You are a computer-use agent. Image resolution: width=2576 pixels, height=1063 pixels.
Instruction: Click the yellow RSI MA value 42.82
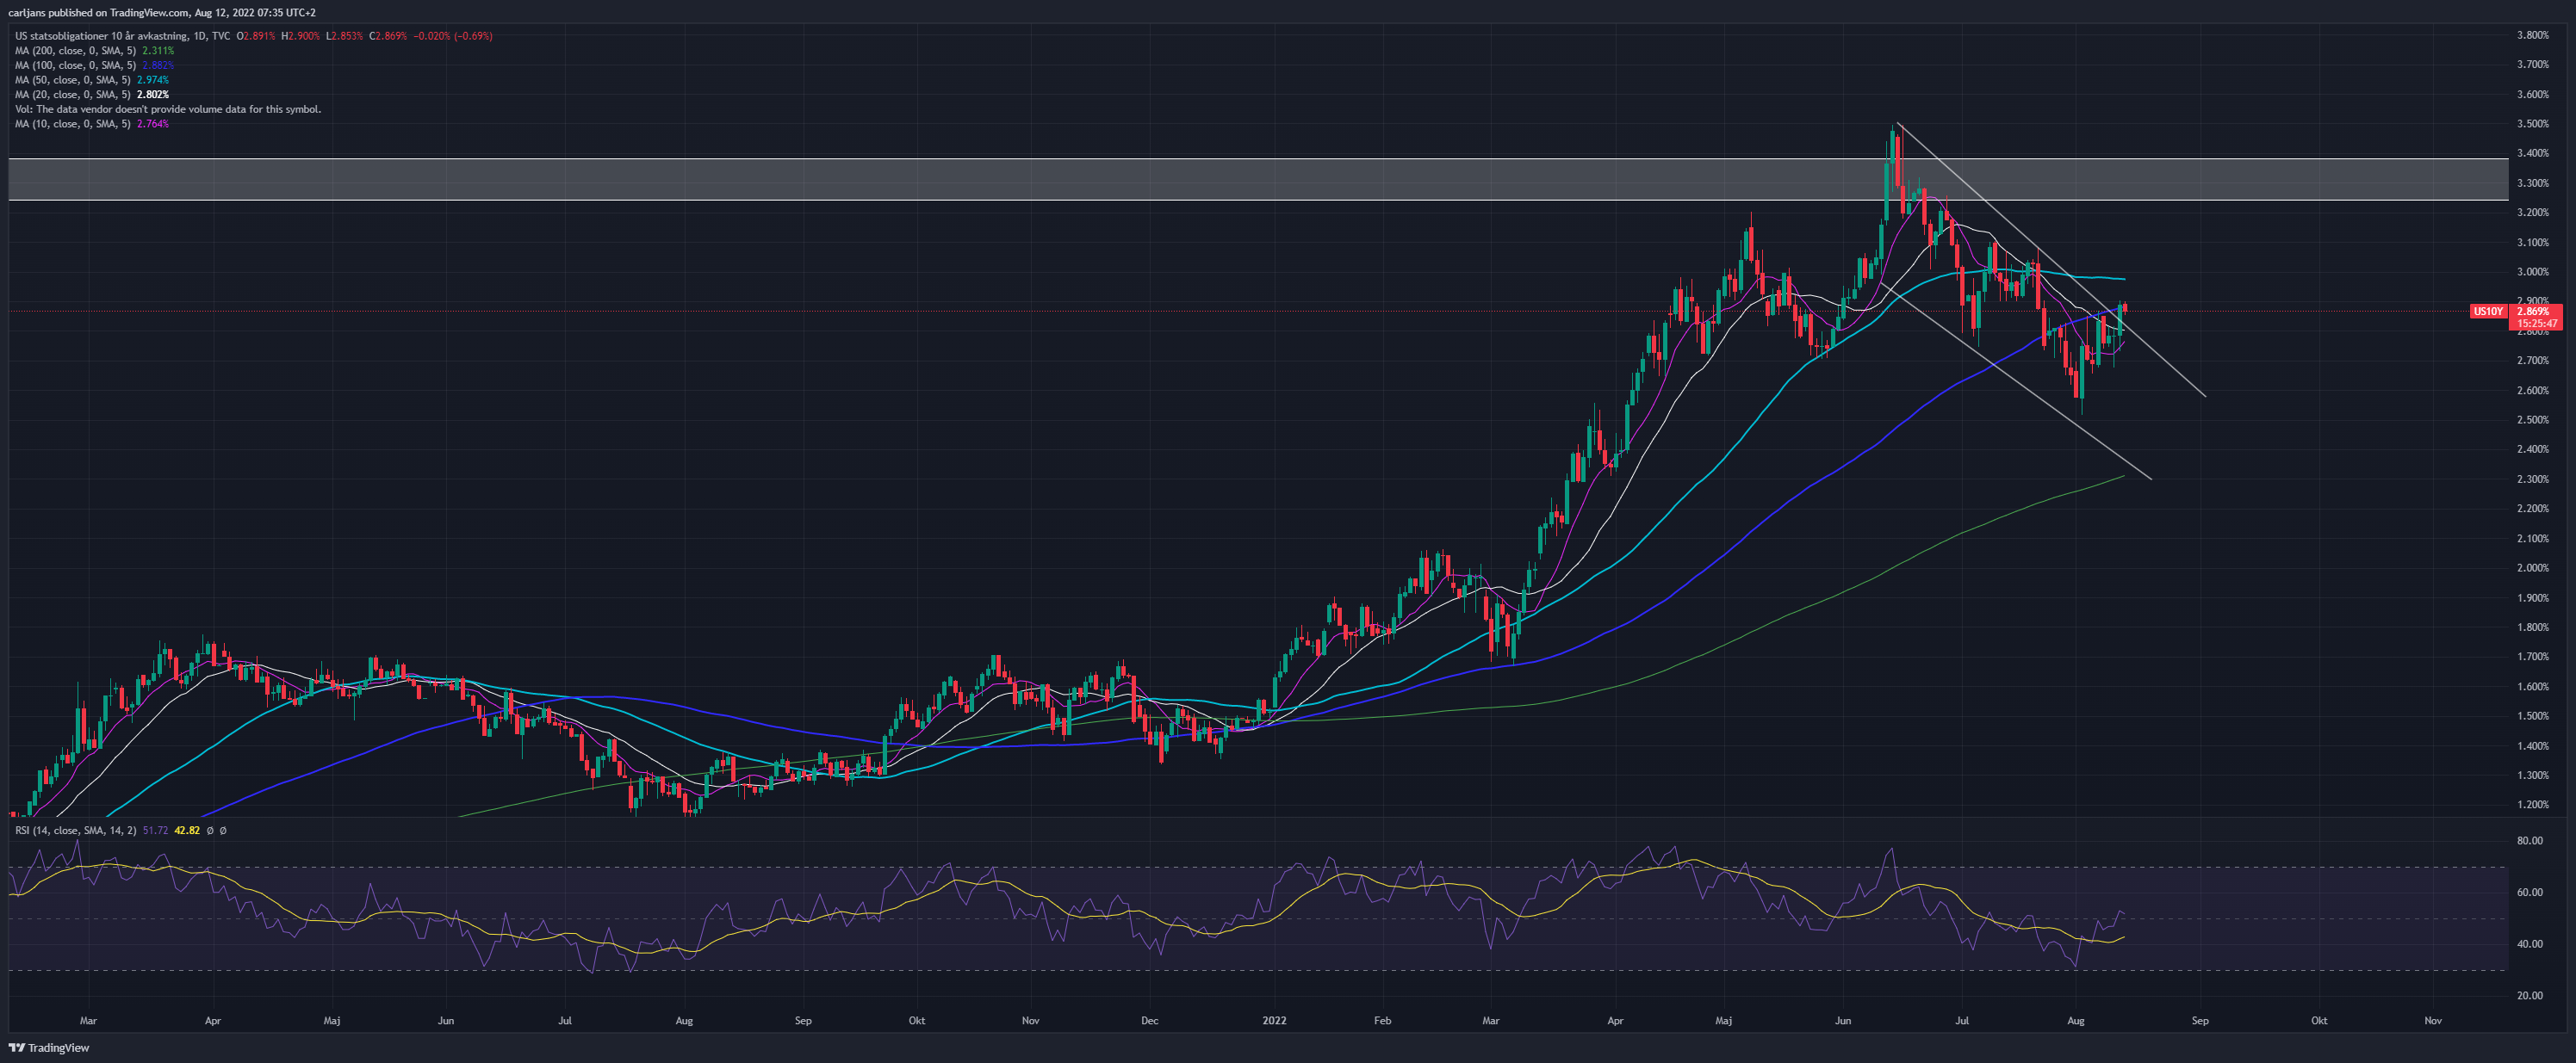[187, 831]
